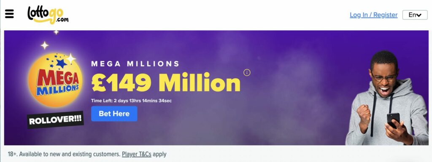Click the Bet Here button
The image size is (432, 162).
point(114,114)
